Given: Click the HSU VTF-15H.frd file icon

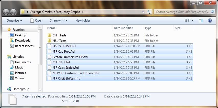Looking at the screenshot, I should pyautogui.click(x=50, y=46).
